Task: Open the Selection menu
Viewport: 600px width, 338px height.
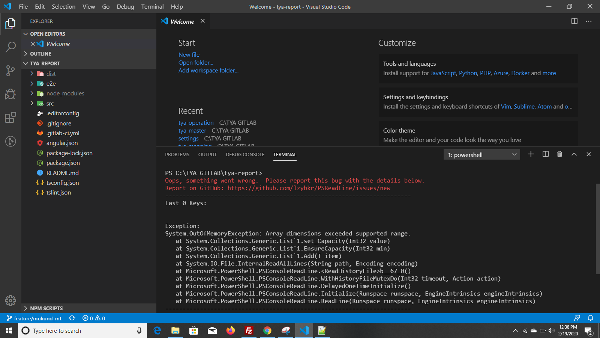Action: click(63, 6)
